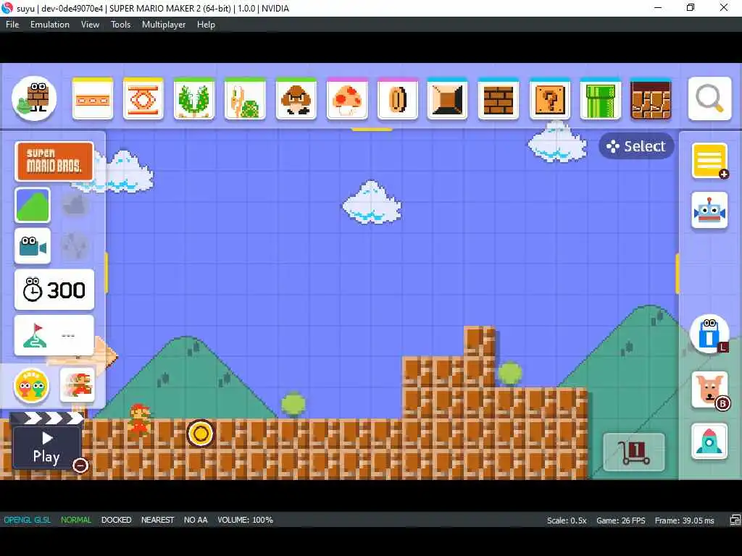Choose the Goomba enemy

click(296, 98)
